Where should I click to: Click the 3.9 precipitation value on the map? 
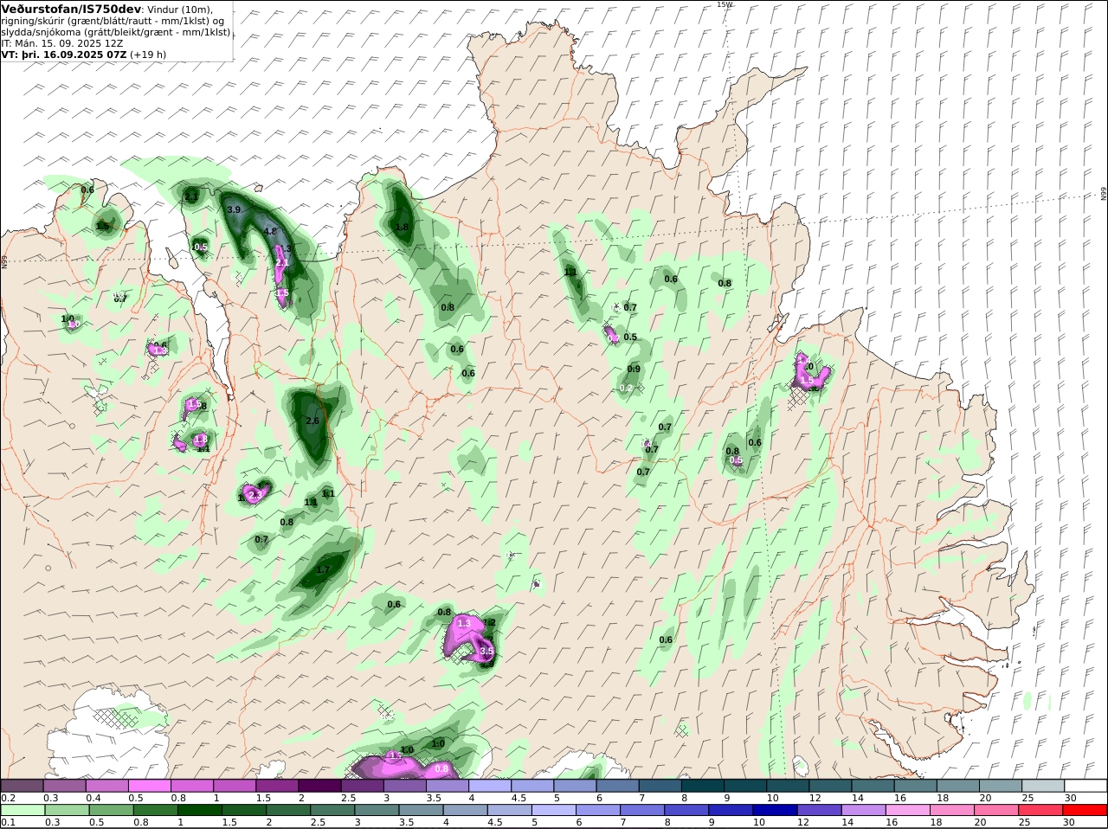click(234, 209)
